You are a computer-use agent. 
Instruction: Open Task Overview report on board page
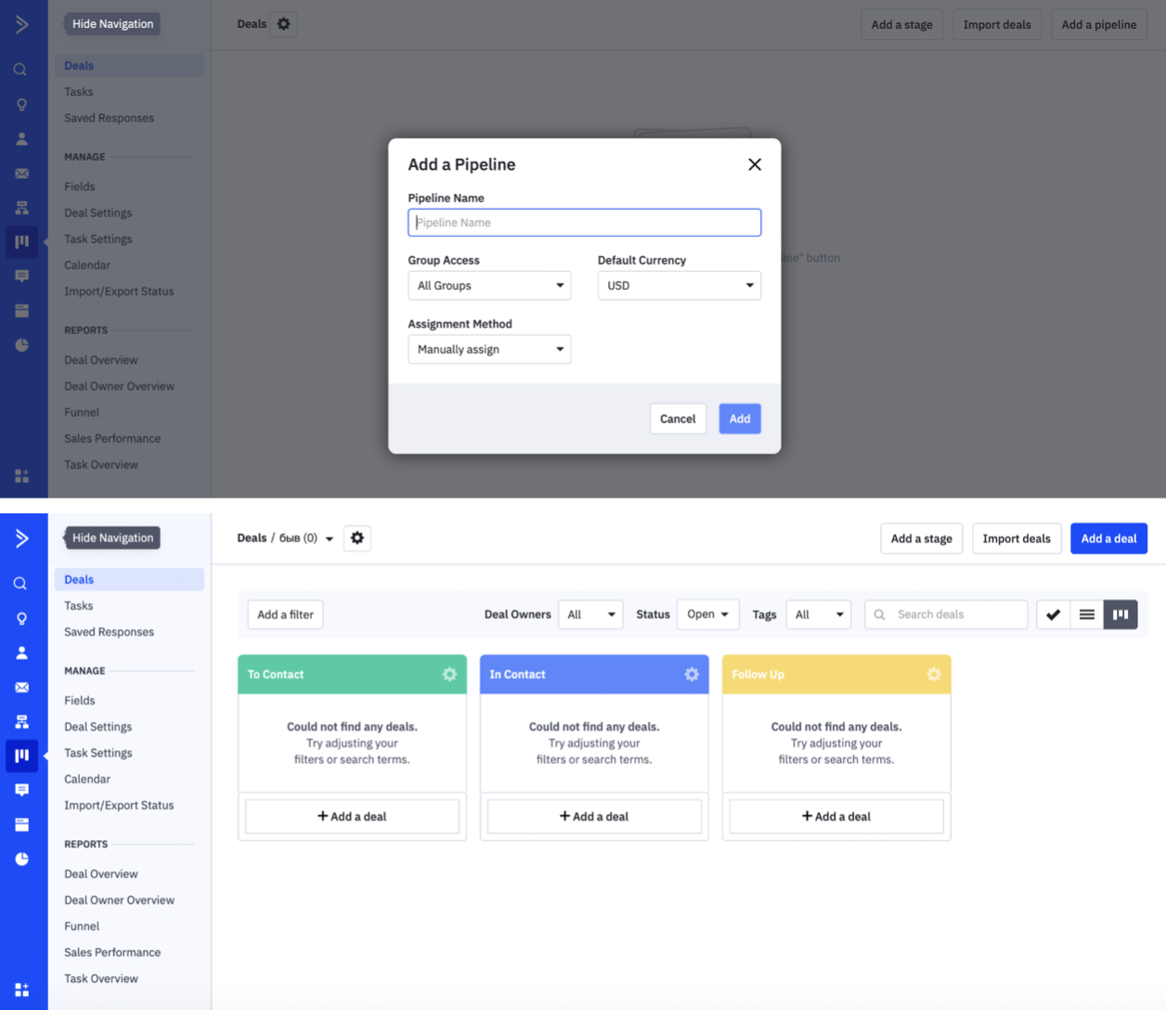coord(101,978)
